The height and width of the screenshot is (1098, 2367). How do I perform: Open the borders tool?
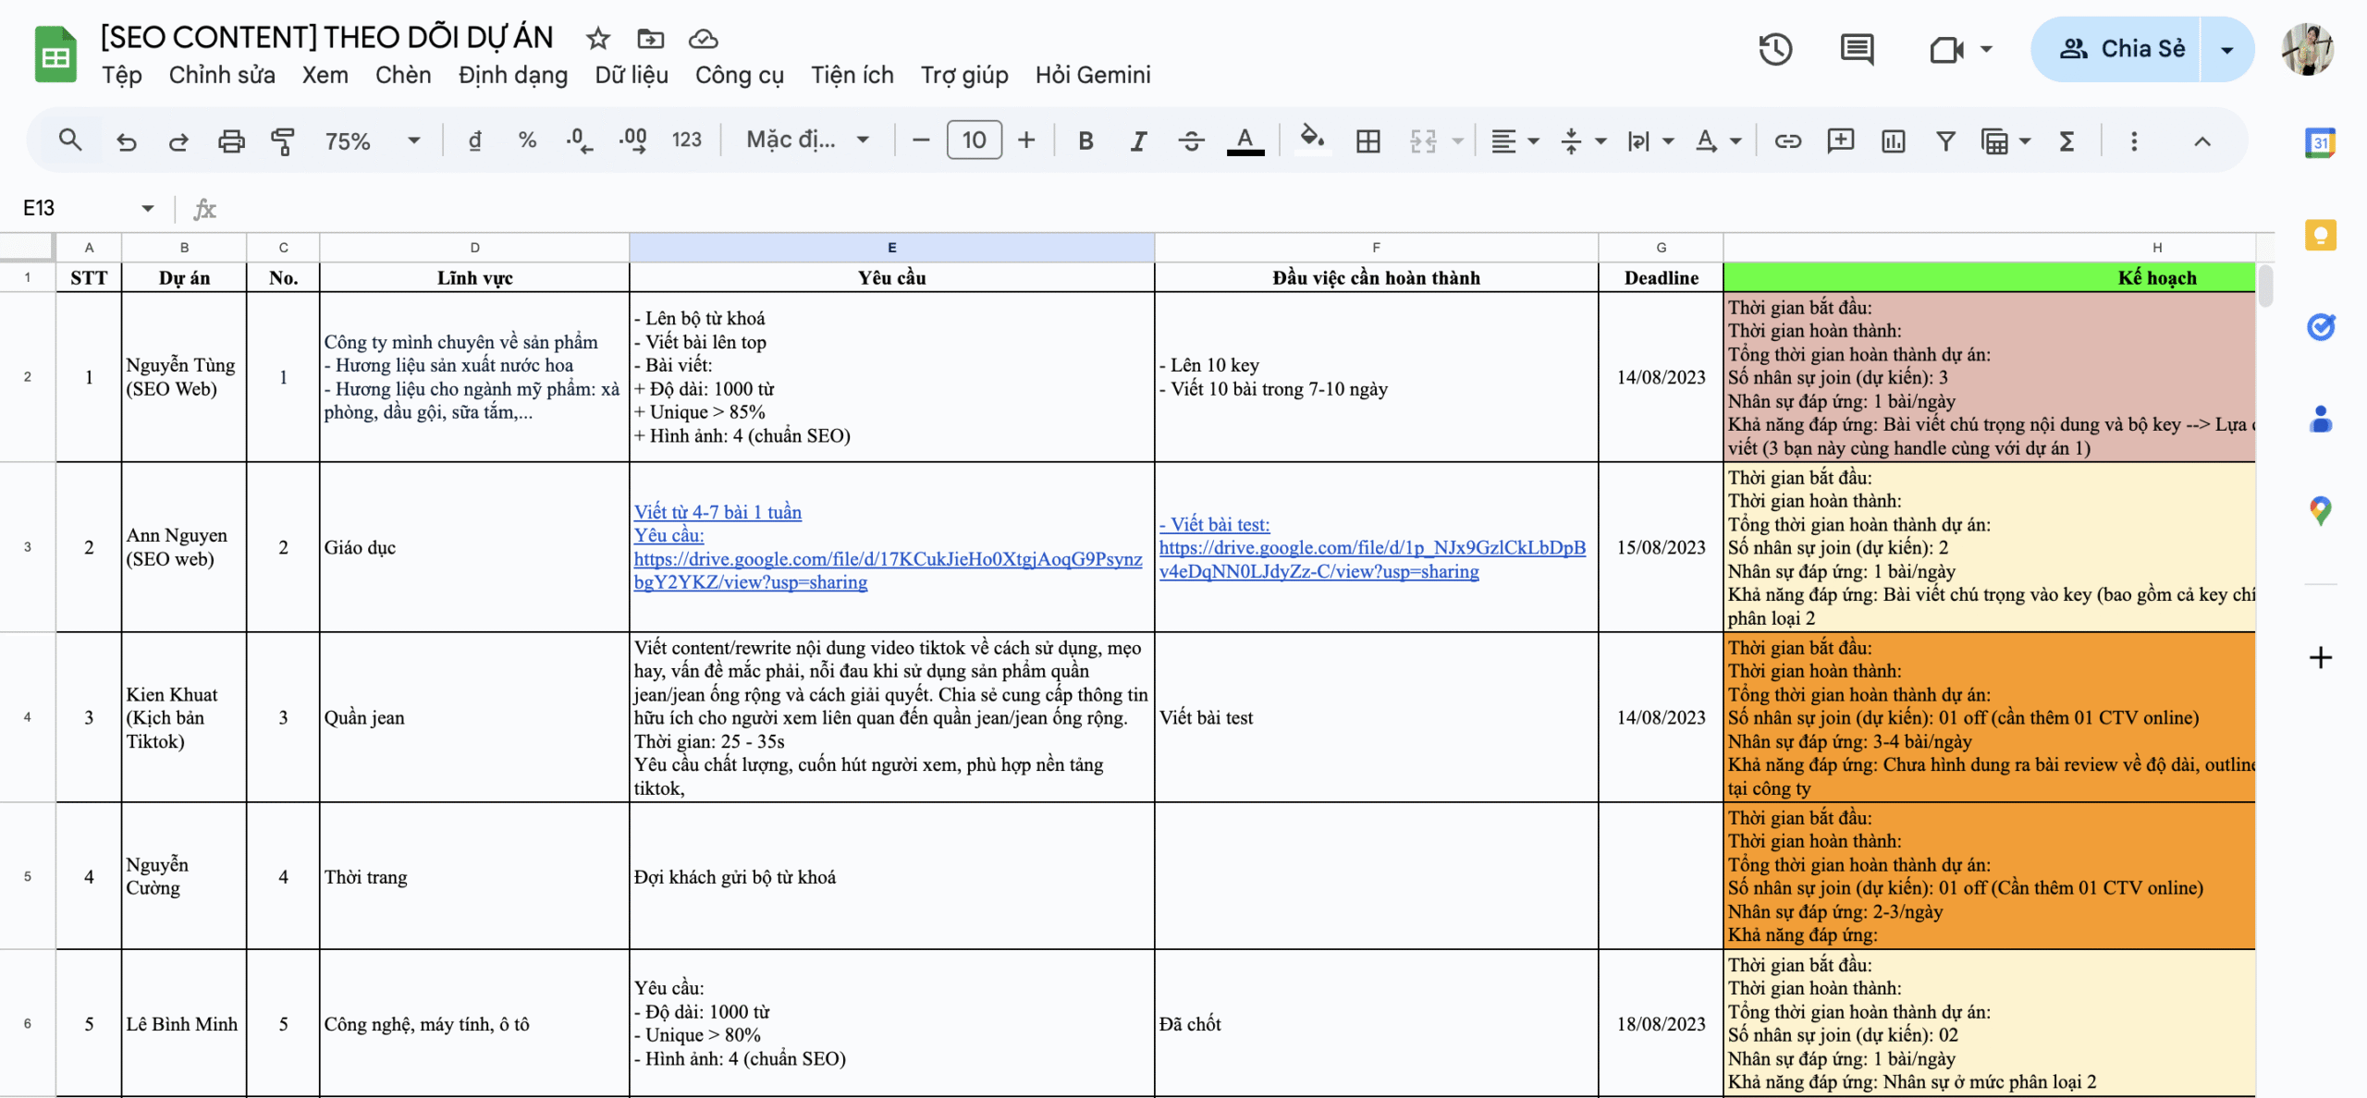point(1367,140)
